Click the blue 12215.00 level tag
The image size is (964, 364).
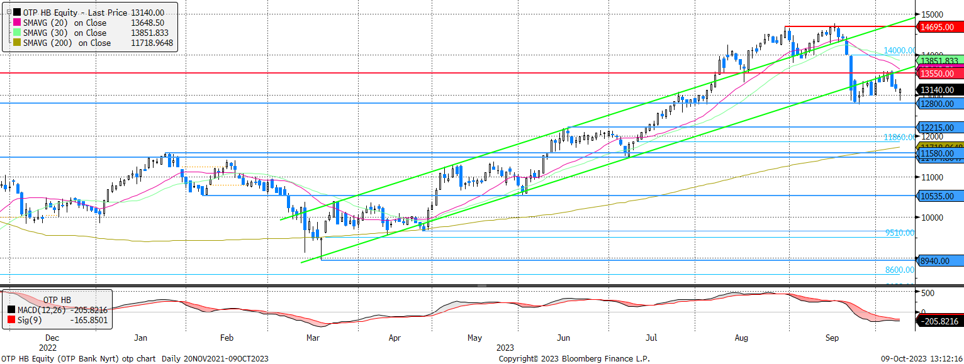(939, 128)
